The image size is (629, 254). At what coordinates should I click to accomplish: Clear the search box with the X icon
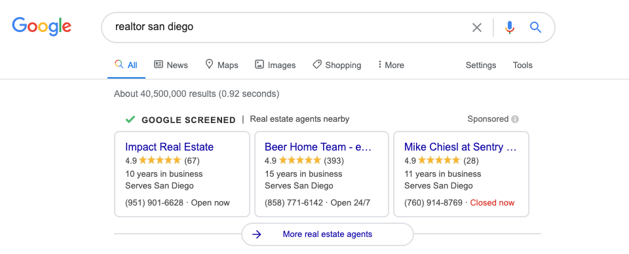[476, 27]
